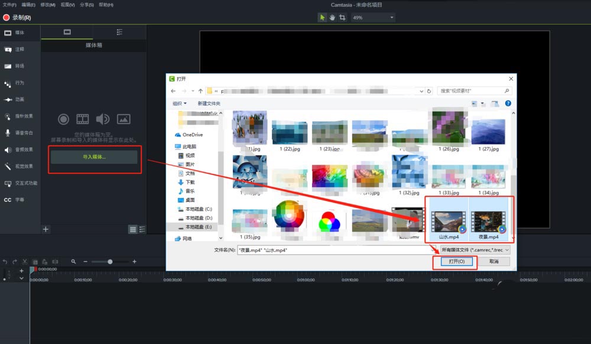Image resolution: width=591 pixels, height=344 pixels.
Task: Click the timeline zoom-in plus icon
Action: 134,261
